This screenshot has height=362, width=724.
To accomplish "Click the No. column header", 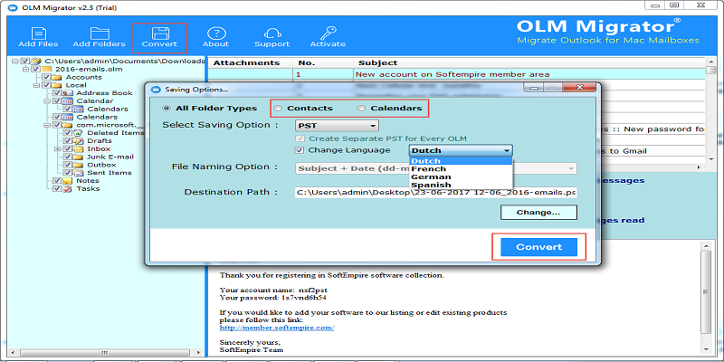I will tap(323, 62).
